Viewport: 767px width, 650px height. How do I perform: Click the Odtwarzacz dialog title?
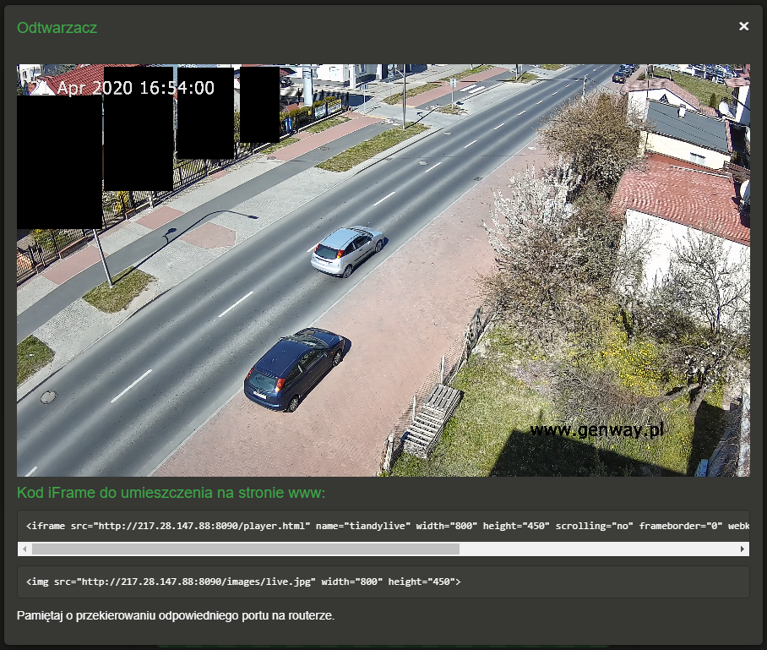(57, 28)
